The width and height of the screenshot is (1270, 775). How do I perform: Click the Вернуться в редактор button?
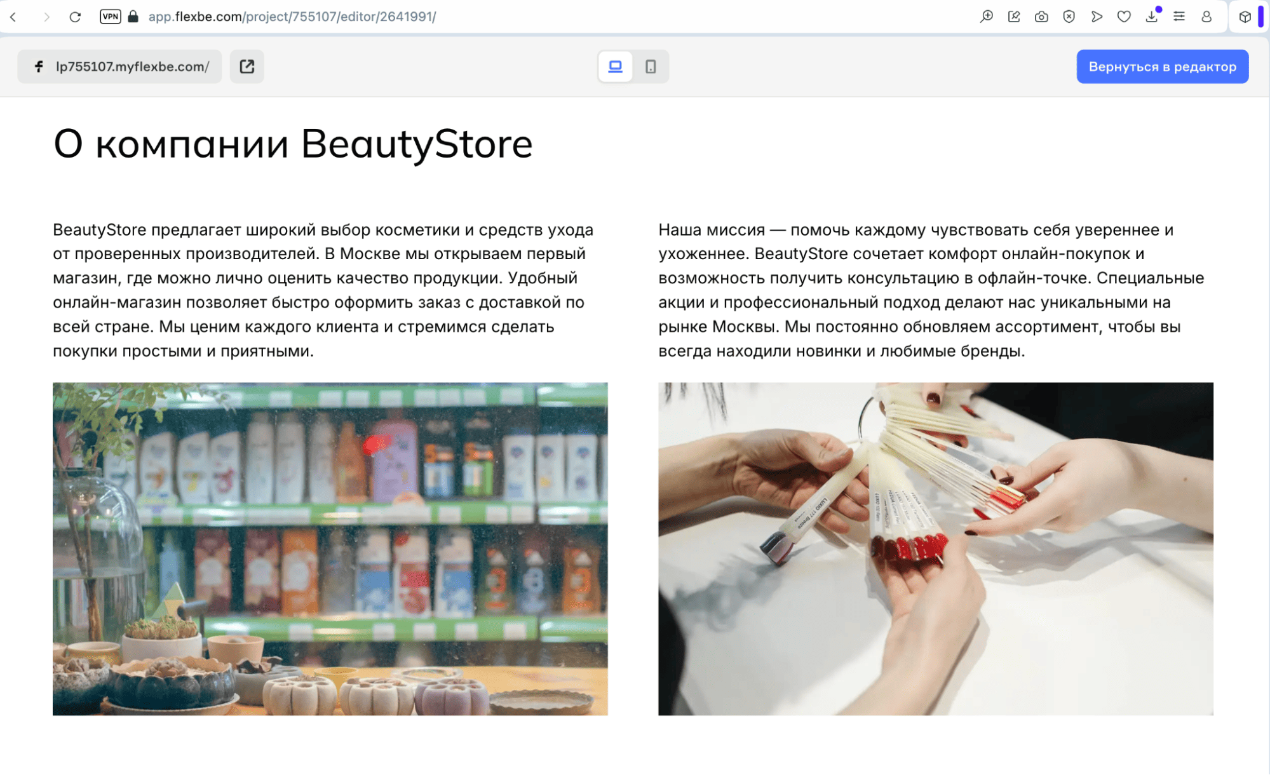click(x=1163, y=67)
